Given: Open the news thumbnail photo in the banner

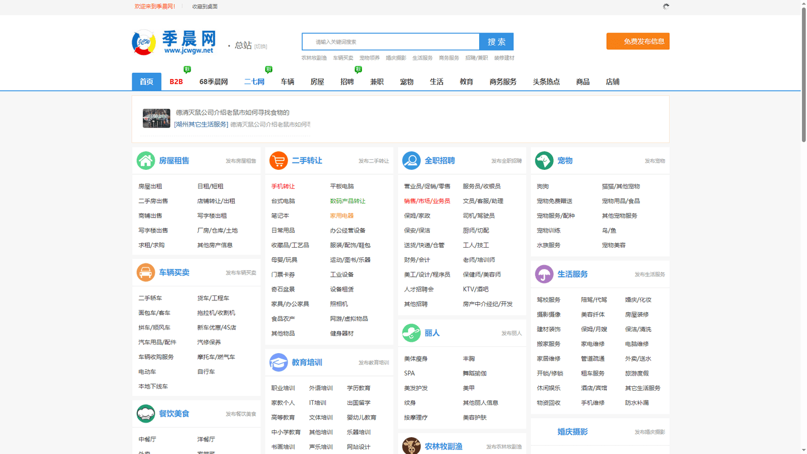Looking at the screenshot, I should 156,118.
